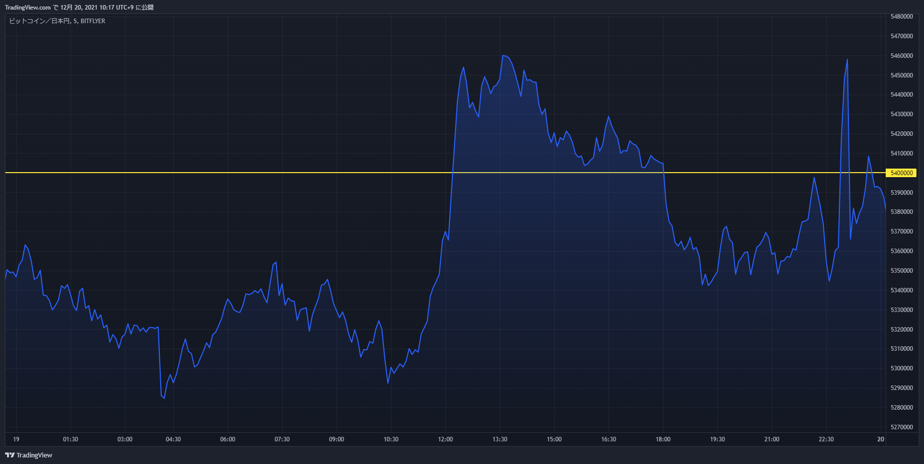The image size is (924, 464).
Task: Click the 5380000 price axis label
Action: [902, 212]
